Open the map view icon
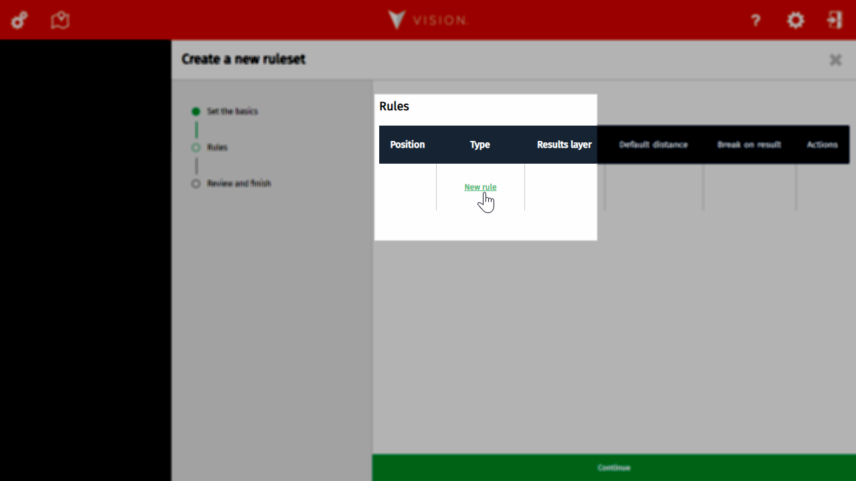Image resolution: width=856 pixels, height=481 pixels. 60,20
